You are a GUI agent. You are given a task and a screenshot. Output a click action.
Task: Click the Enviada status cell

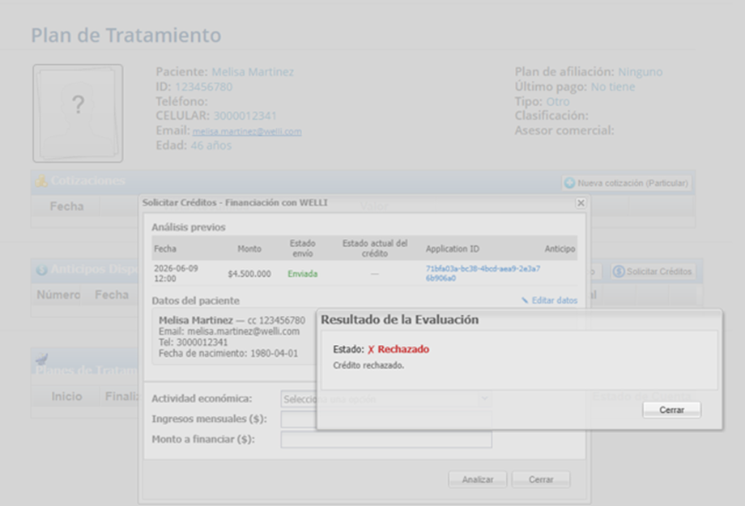pos(303,274)
